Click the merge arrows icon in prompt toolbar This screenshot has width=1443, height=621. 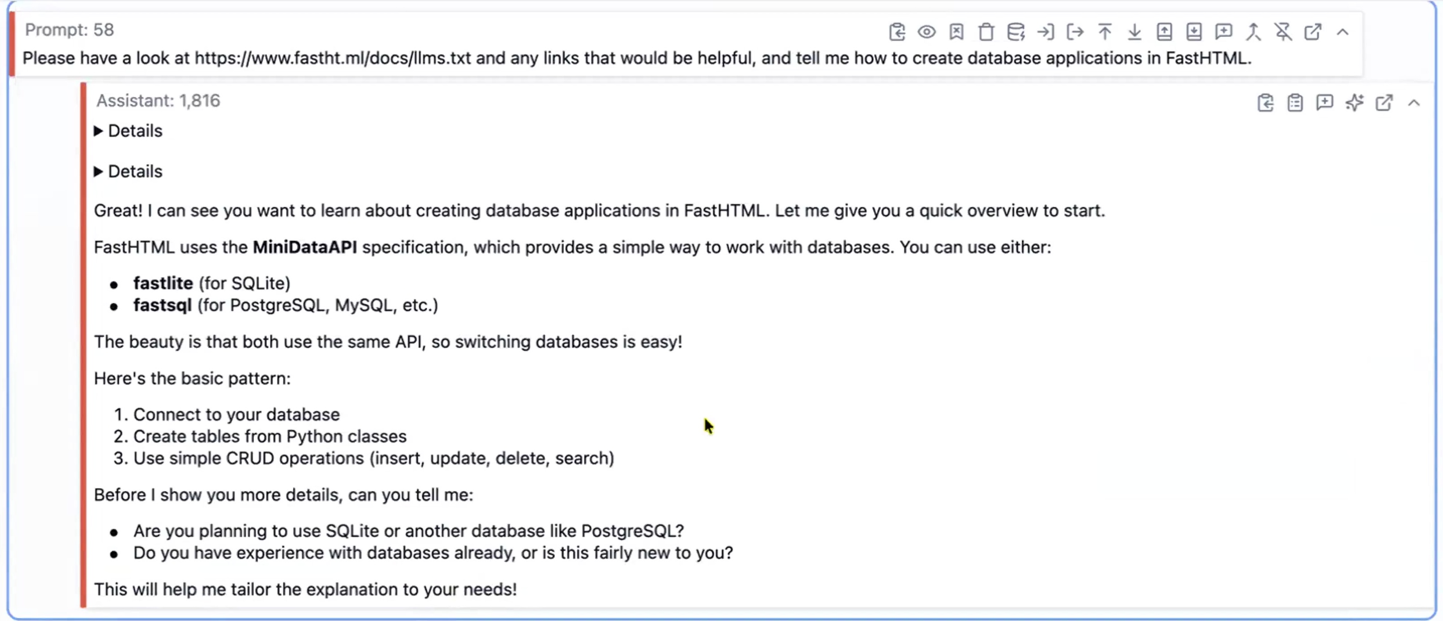pyautogui.click(x=1253, y=32)
